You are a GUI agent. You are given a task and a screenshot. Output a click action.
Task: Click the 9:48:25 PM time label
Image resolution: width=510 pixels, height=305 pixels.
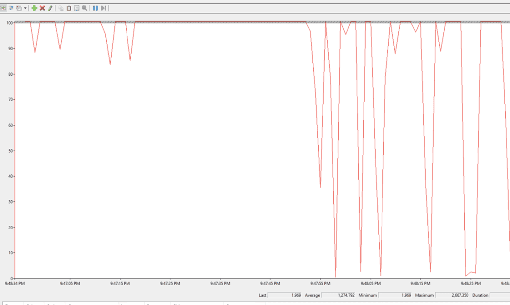point(471,283)
